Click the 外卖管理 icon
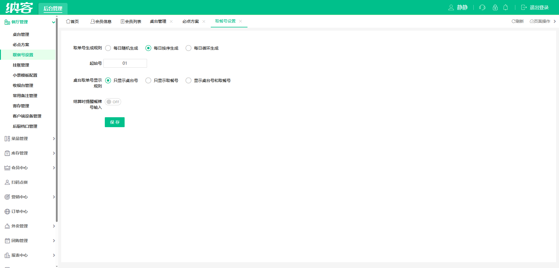This screenshot has width=559, height=268. (x=7, y=226)
